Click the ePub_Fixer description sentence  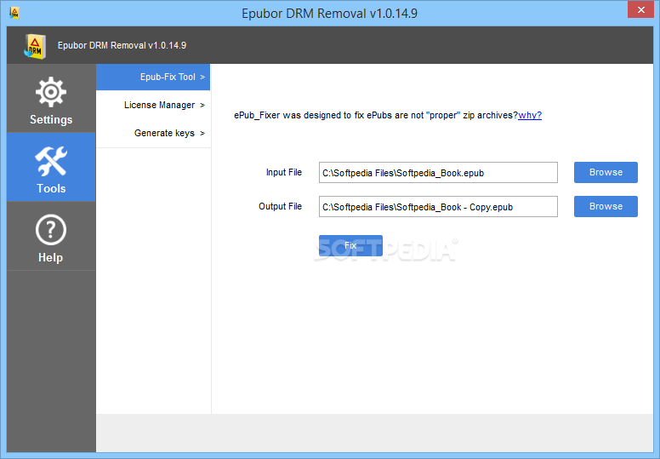pyautogui.click(x=376, y=115)
